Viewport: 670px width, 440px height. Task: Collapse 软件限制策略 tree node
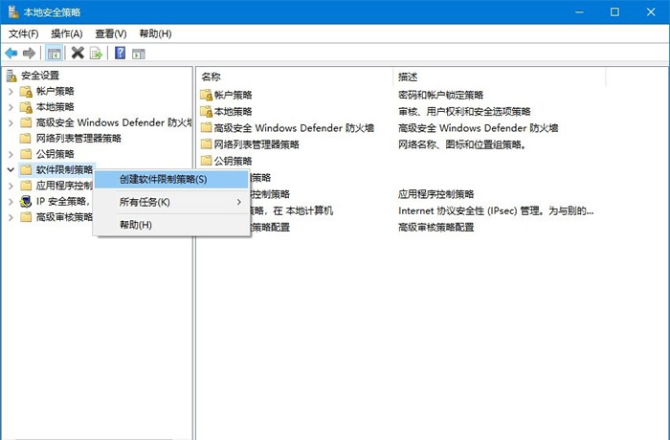tap(11, 169)
